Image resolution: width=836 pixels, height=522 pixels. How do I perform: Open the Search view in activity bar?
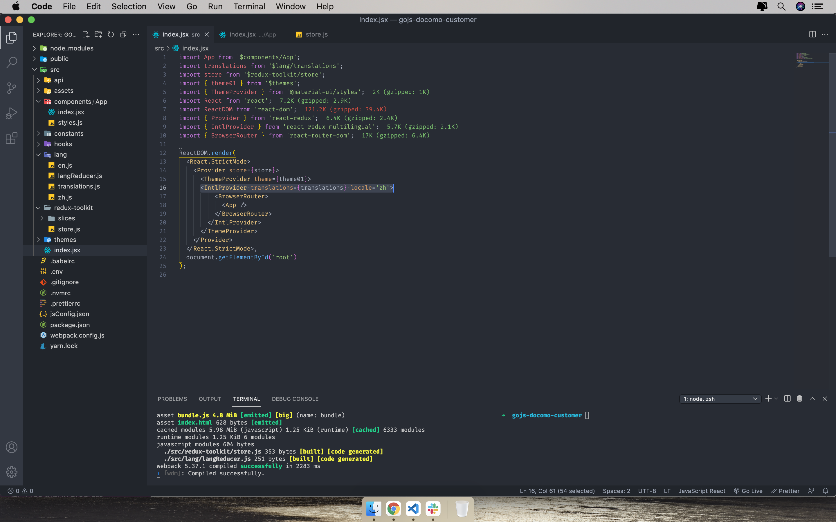[11, 62]
